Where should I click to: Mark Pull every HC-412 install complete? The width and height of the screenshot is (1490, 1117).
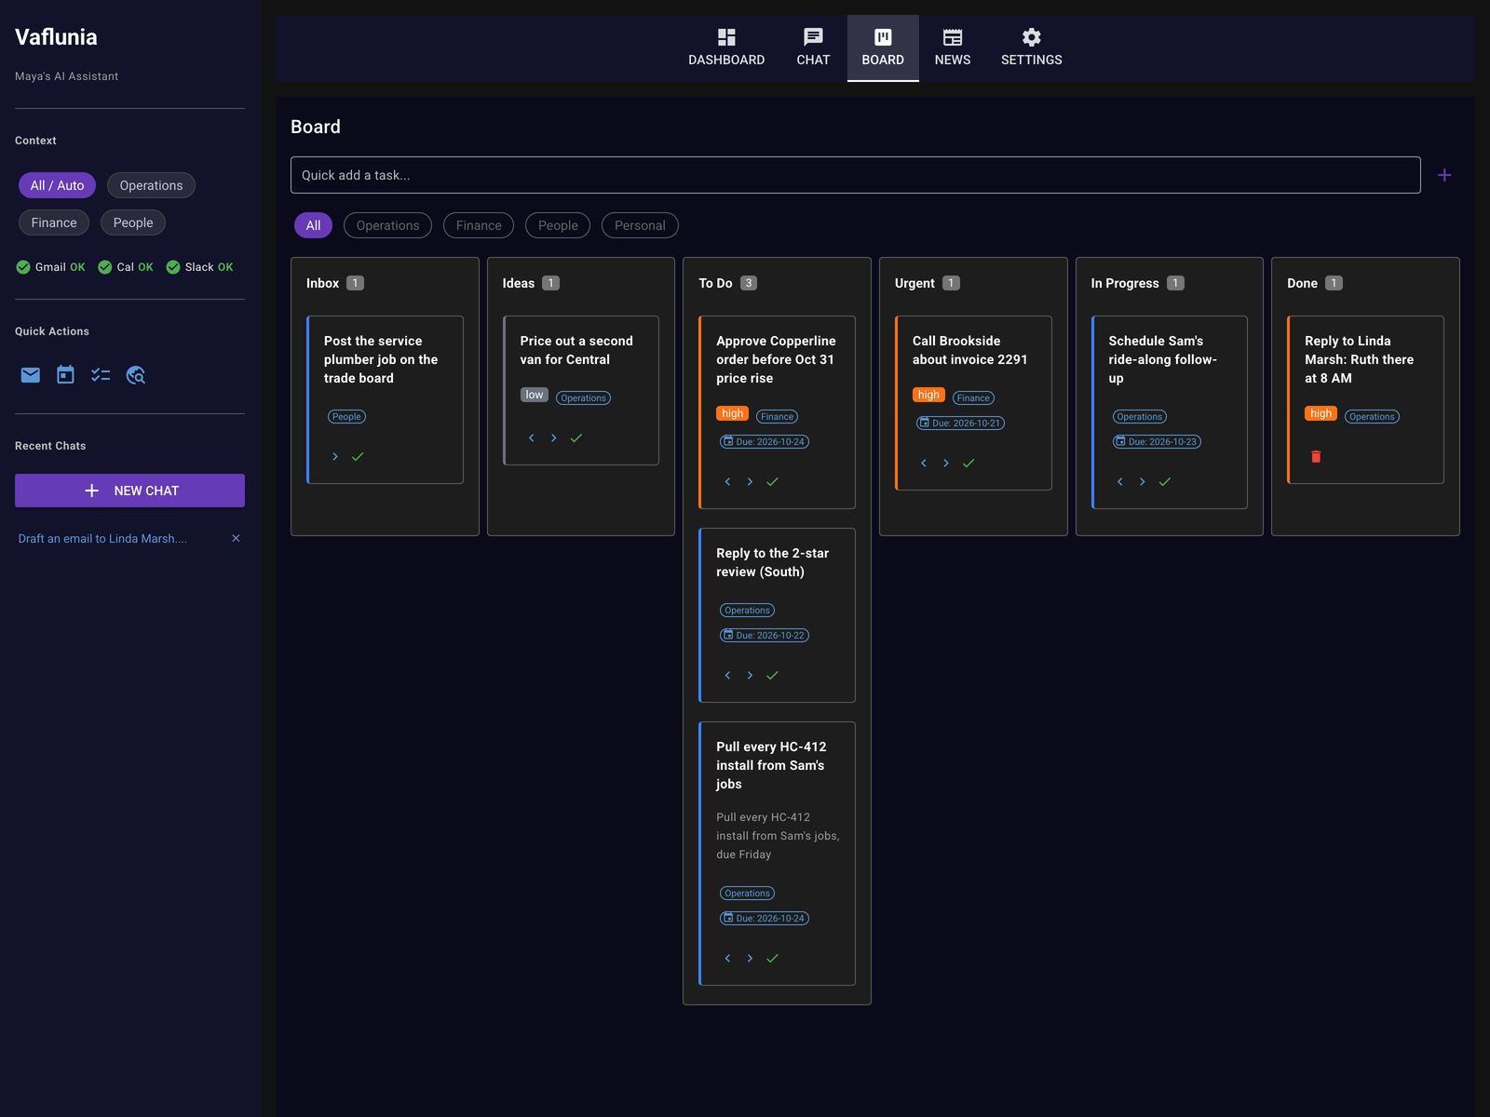pos(772,958)
